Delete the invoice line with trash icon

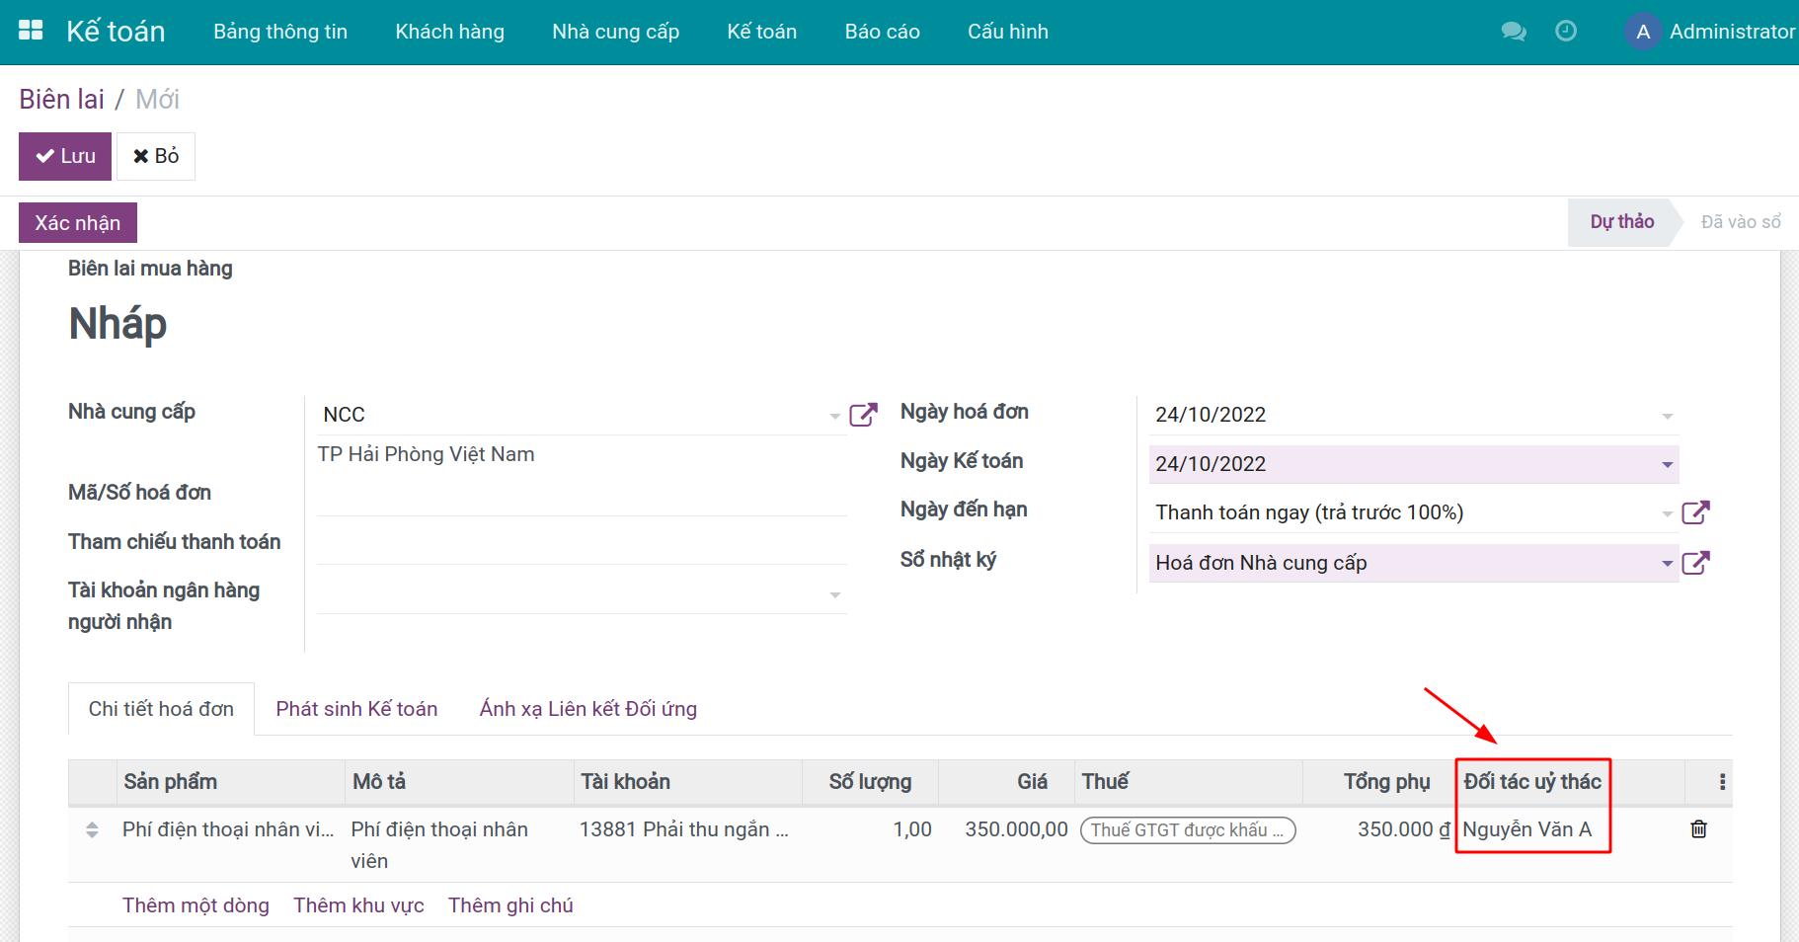1698,829
